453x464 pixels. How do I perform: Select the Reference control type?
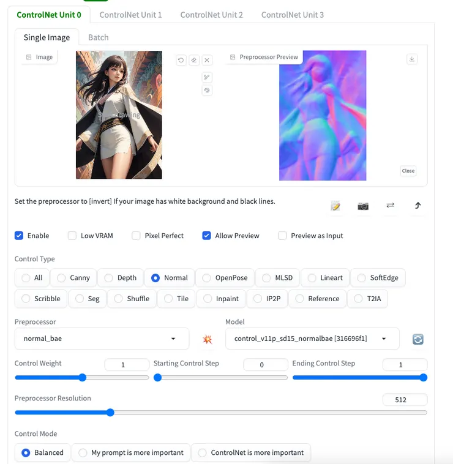click(317, 299)
